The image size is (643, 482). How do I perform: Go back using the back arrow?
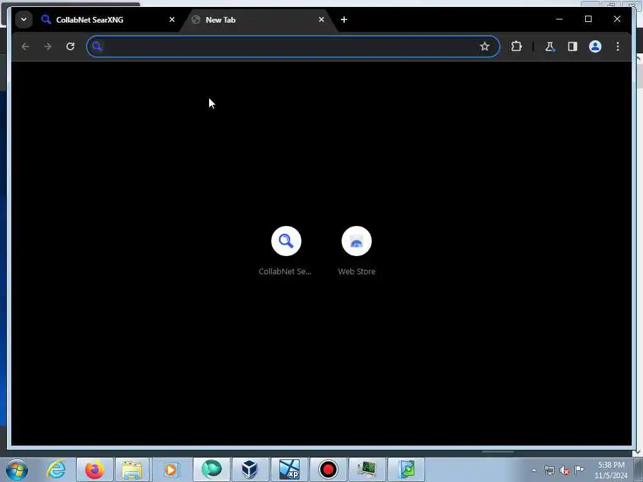click(25, 46)
